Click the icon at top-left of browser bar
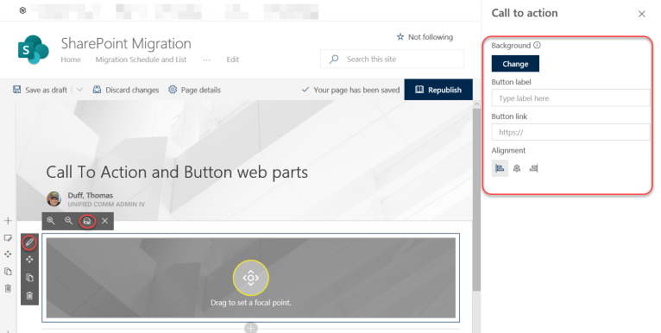Screen dimensions: 661x333 tap(22, 10)
